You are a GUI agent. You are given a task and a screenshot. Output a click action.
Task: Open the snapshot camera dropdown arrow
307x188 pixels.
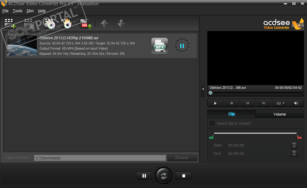(284, 103)
